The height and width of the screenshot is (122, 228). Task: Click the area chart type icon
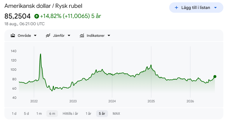pos(13,35)
